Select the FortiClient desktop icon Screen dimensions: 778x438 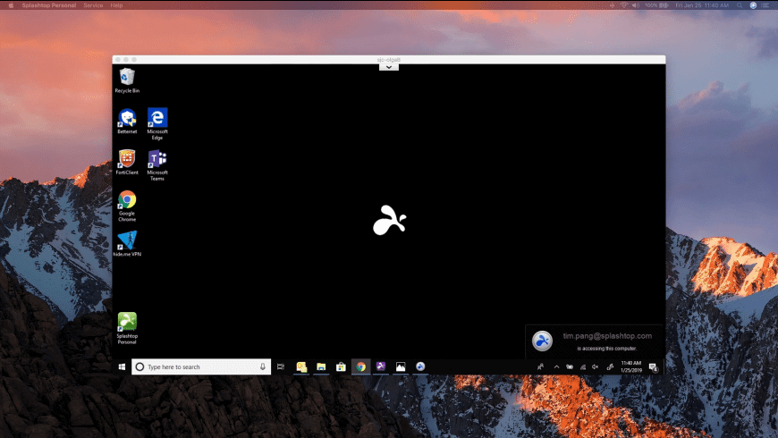pos(127,159)
